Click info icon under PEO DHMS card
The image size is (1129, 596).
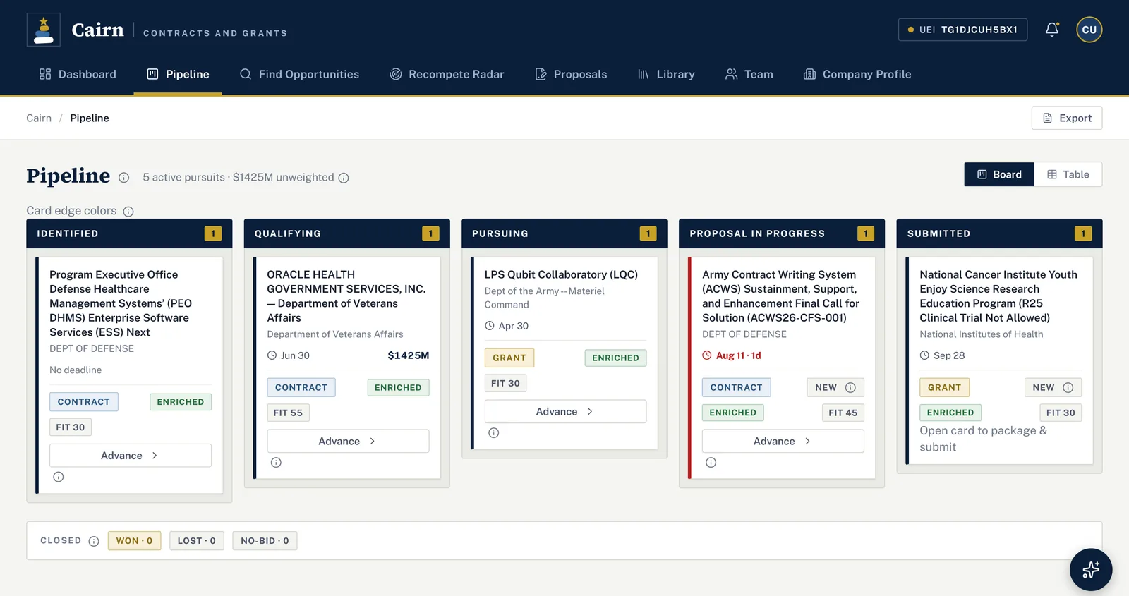tap(59, 477)
